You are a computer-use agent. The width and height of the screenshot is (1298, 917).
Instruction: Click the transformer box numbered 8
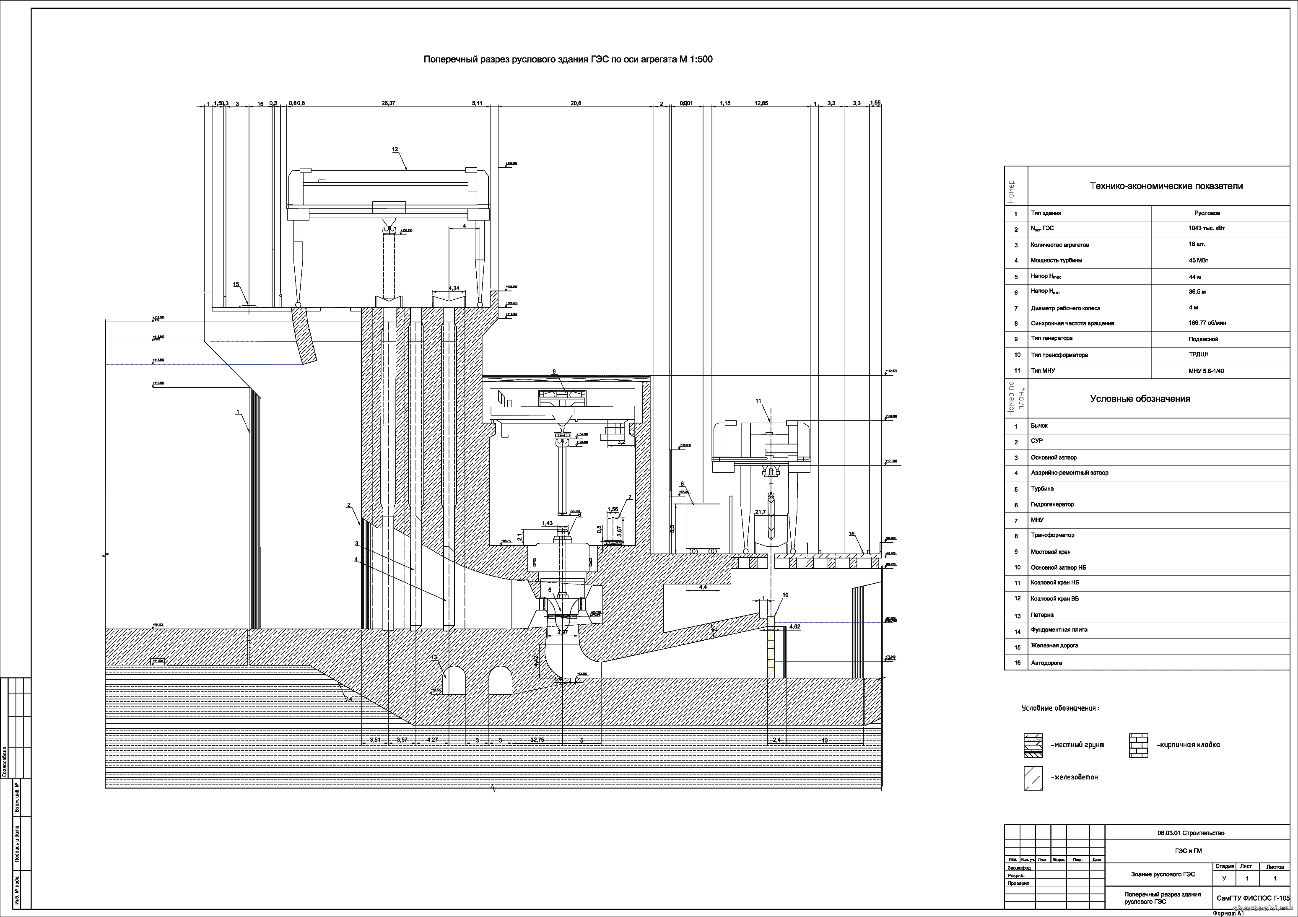[x=702, y=526]
